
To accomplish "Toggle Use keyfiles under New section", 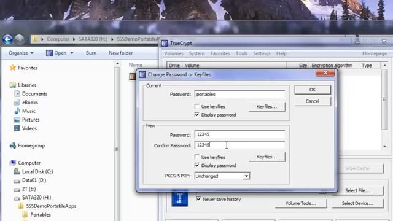I will click(x=196, y=157).
